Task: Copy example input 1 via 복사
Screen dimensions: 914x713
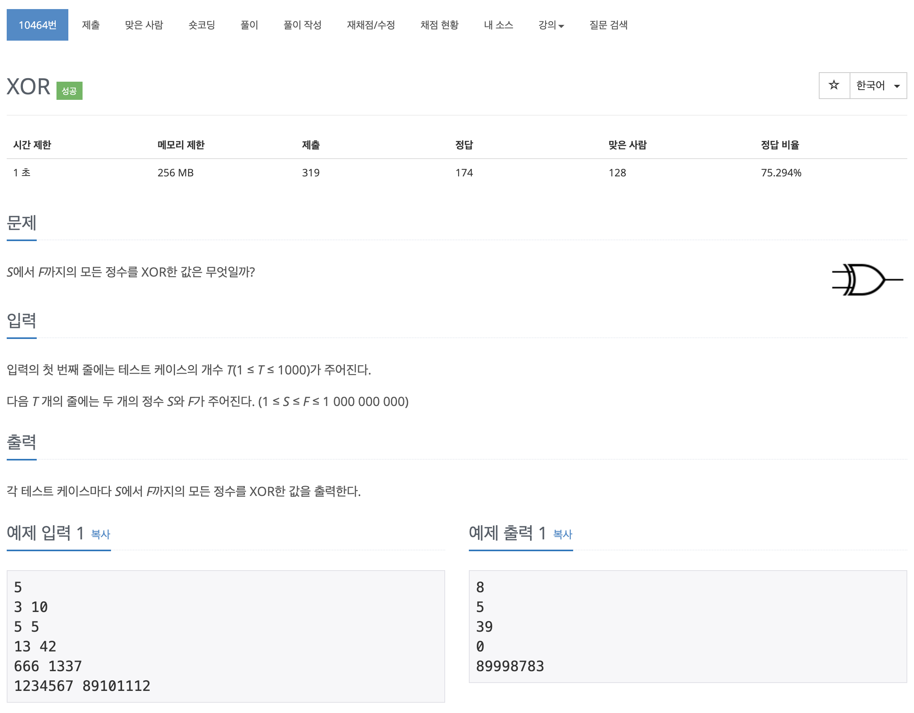Action: pyautogui.click(x=100, y=534)
